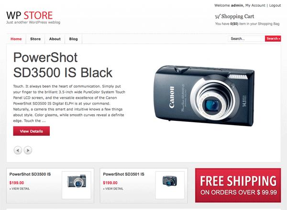Open the About page tab
The height and width of the screenshot is (210, 287).
click(x=55, y=39)
